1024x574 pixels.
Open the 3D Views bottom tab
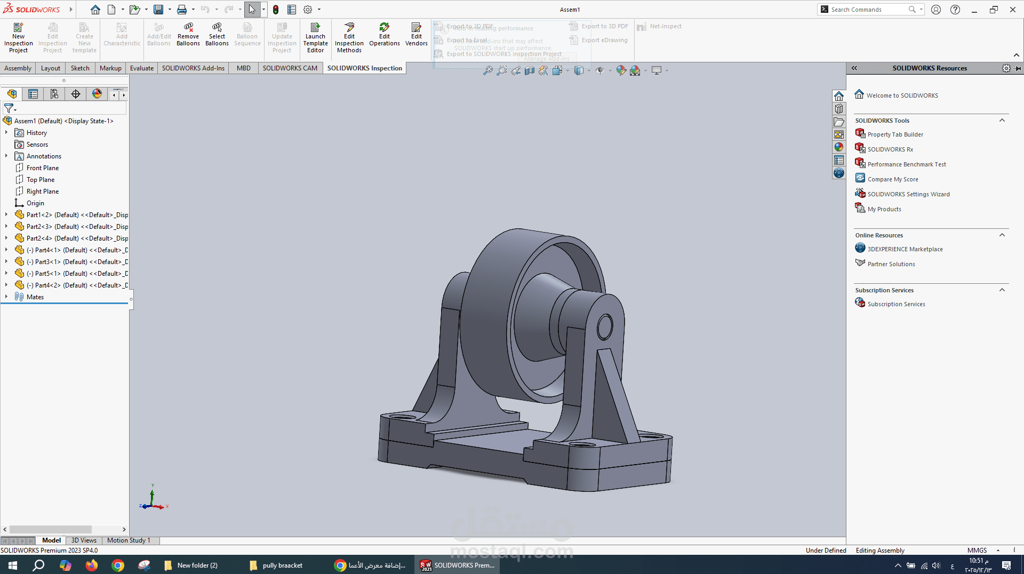(x=84, y=540)
